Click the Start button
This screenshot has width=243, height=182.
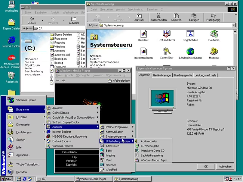click(x=7, y=179)
